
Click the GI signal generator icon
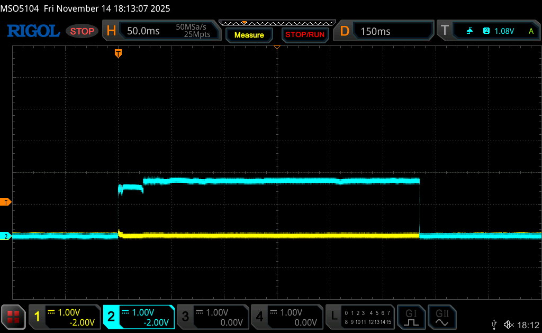tap(411, 317)
